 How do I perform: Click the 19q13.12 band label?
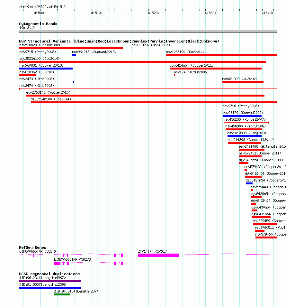point(27,28)
